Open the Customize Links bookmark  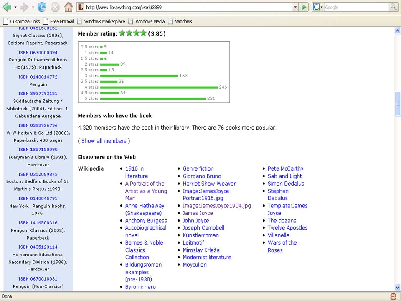click(21, 21)
